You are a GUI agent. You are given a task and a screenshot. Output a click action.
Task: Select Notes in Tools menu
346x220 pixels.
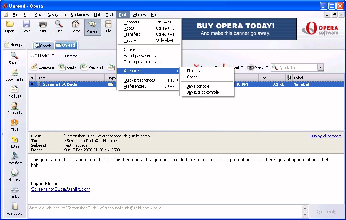[x=149, y=28]
